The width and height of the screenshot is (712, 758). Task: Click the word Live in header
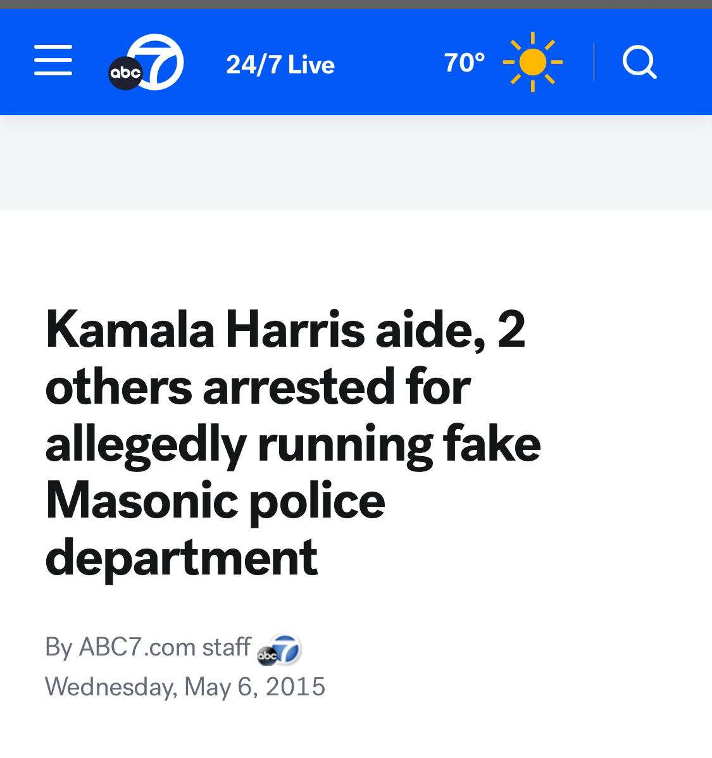pos(311,65)
